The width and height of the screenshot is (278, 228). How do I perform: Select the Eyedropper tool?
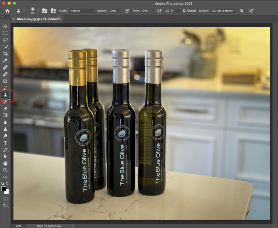[5, 60]
